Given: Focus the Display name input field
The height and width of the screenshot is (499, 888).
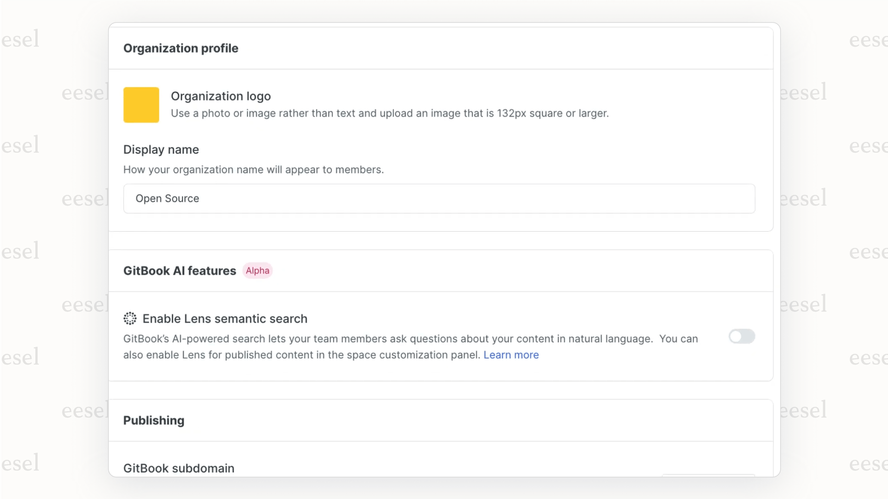Looking at the screenshot, I should tap(439, 199).
